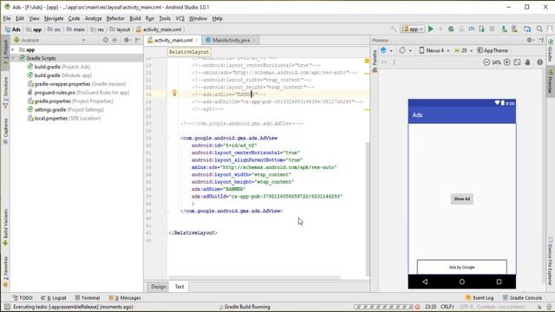Click the Make Project hammer icon

coord(394,29)
